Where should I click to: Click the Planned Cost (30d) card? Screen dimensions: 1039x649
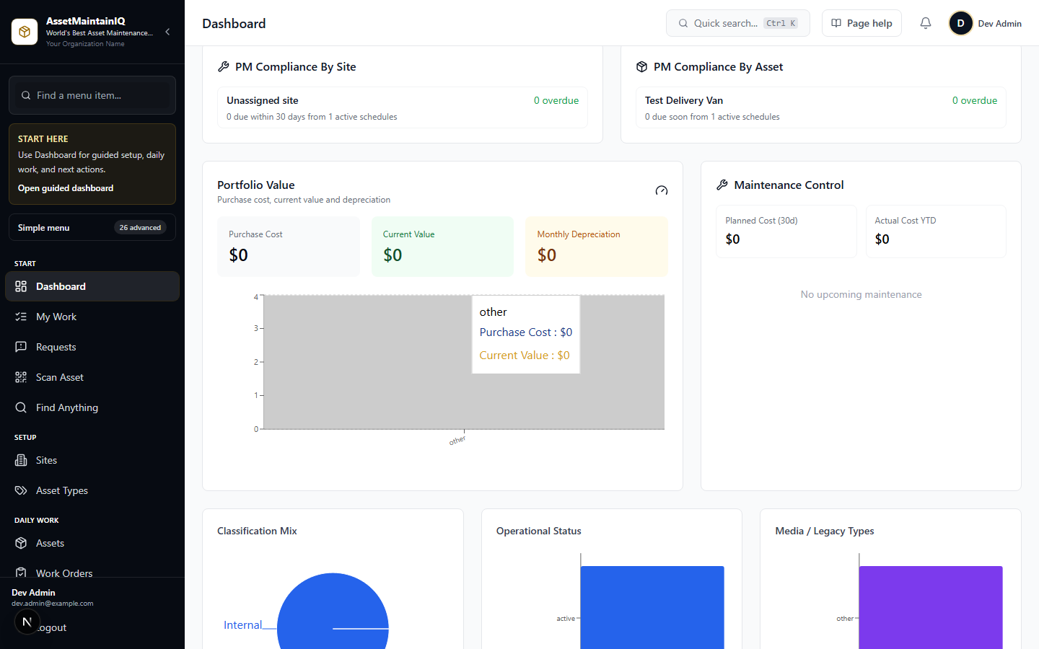pos(786,231)
